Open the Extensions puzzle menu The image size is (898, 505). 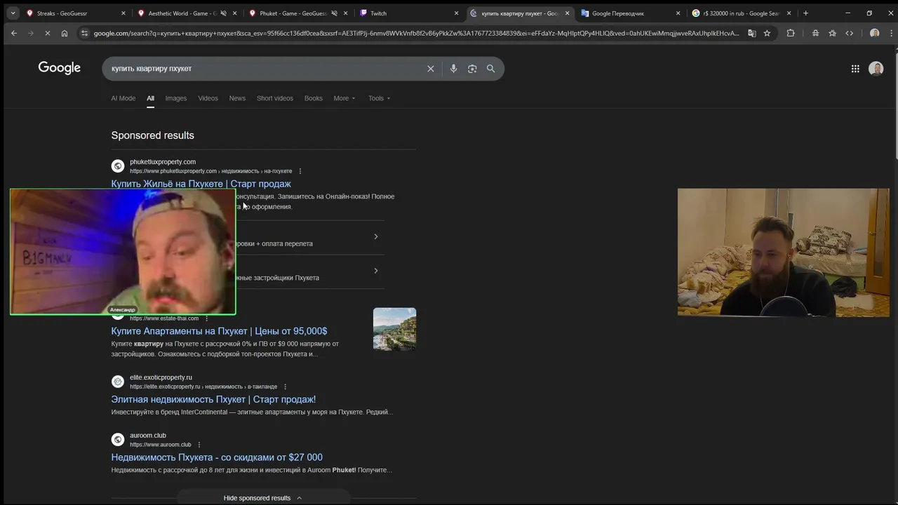[791, 33]
